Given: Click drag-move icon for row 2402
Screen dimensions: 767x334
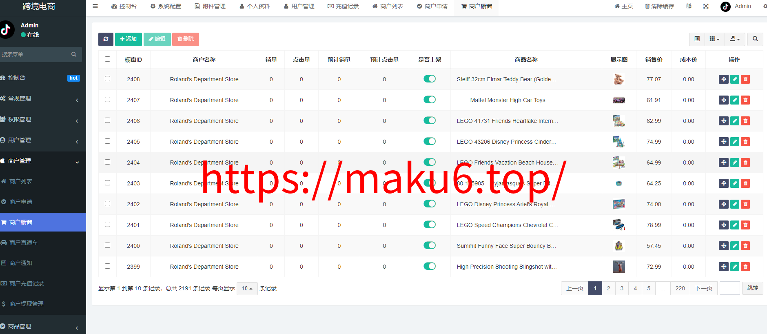Looking at the screenshot, I should click(x=724, y=204).
